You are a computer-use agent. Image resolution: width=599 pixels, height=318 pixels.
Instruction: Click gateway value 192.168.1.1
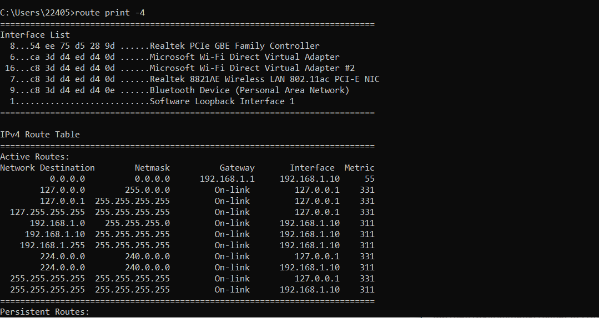tap(227, 179)
